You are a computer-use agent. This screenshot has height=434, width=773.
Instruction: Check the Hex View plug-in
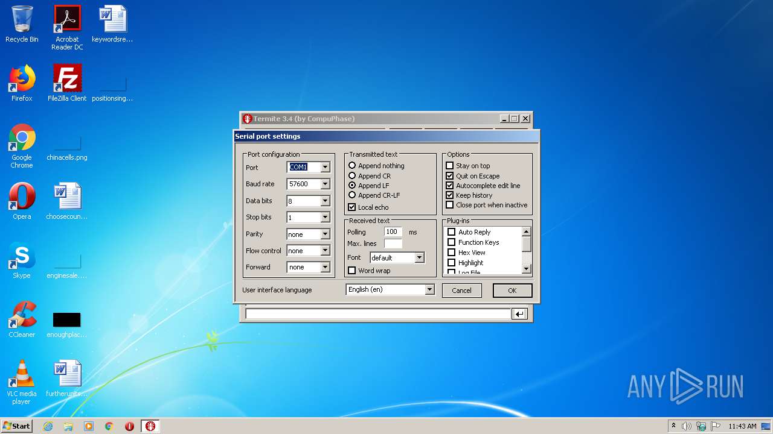451,253
